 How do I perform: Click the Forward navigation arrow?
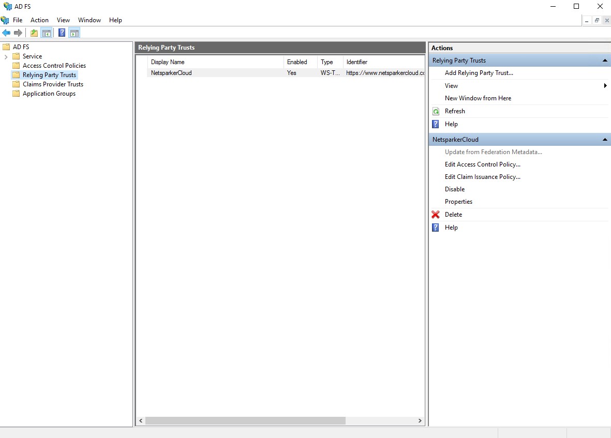(19, 33)
